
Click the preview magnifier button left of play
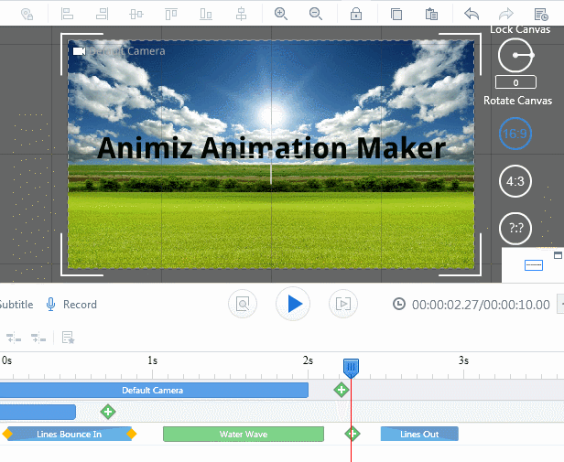pos(243,304)
